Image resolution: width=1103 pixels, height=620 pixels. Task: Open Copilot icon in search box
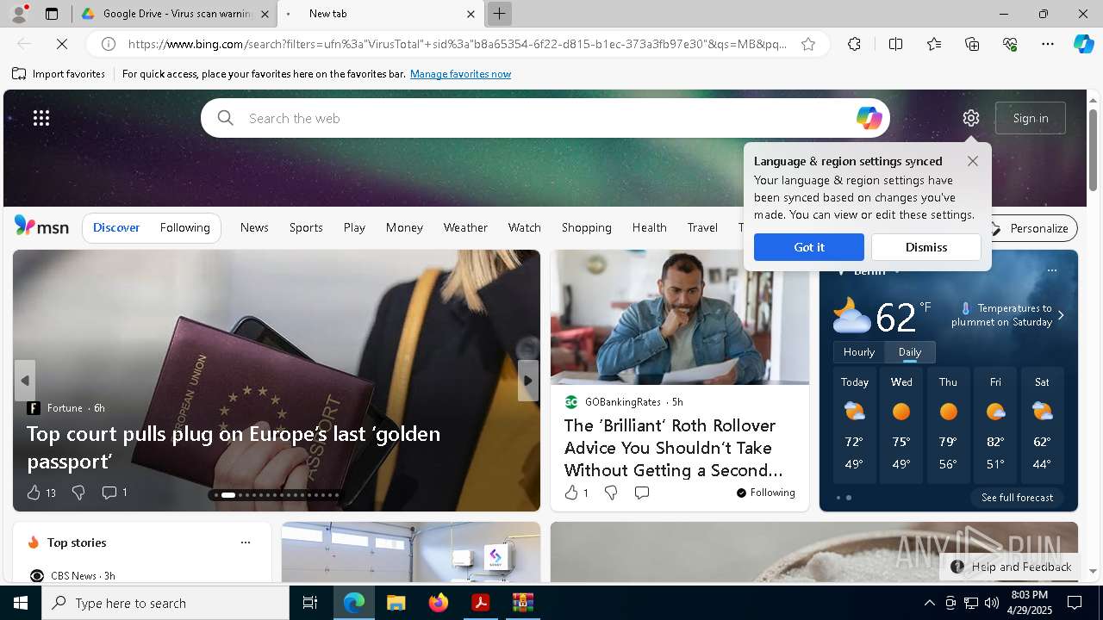coord(869,118)
